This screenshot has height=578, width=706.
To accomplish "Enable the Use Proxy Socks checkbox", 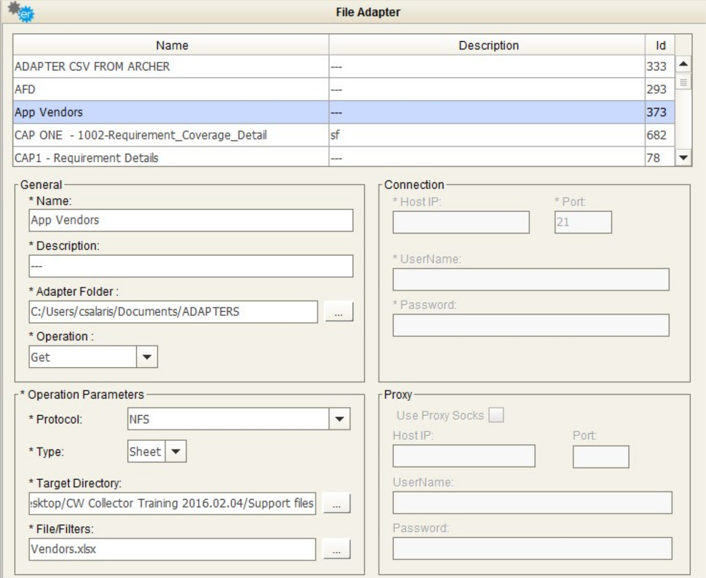I will pyautogui.click(x=496, y=415).
